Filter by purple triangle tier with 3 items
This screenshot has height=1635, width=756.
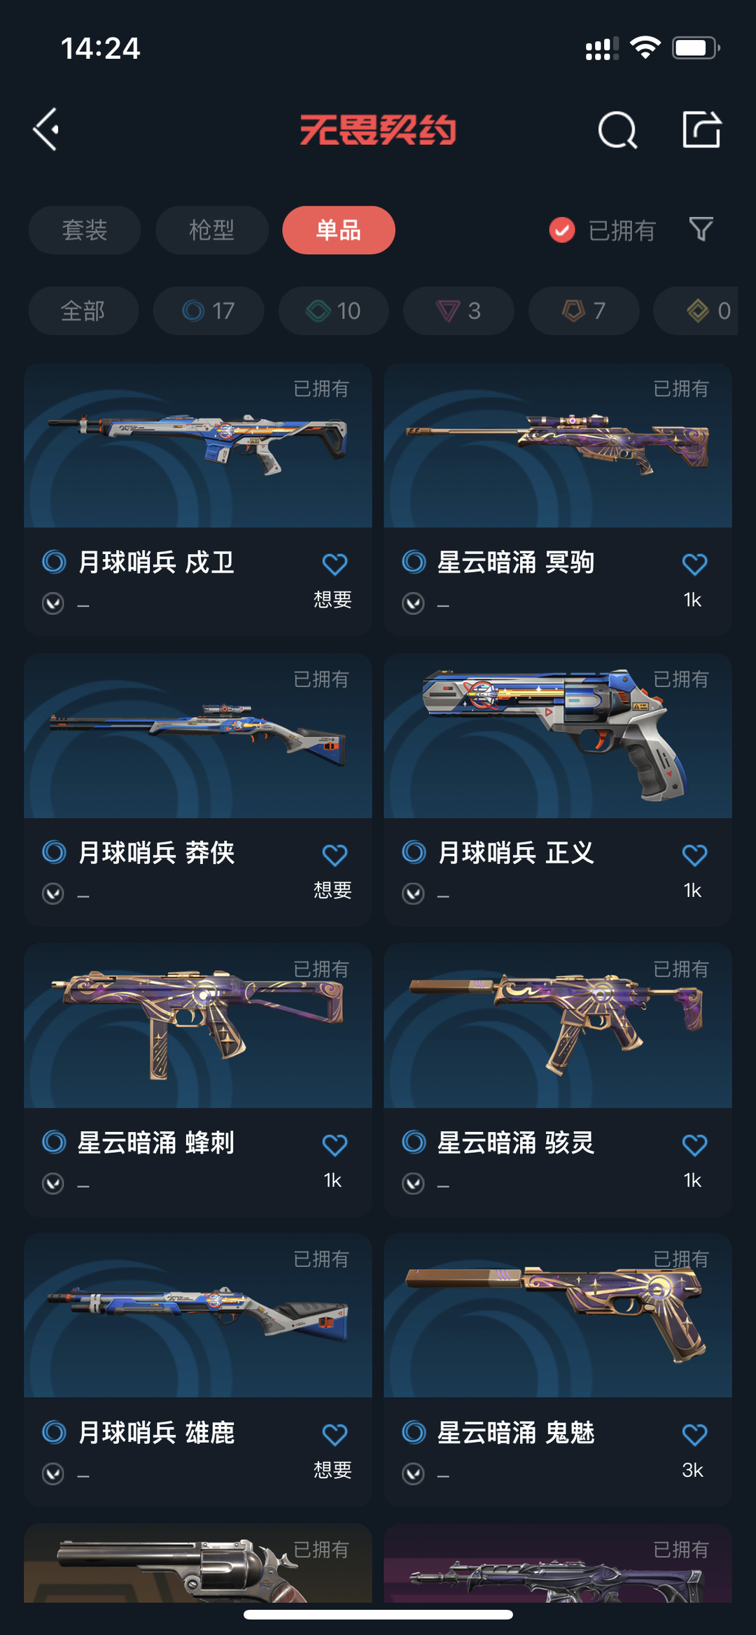coord(458,311)
